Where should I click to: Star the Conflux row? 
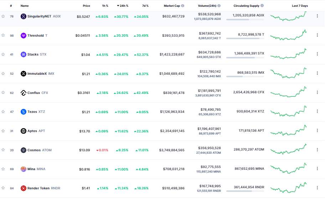(x=3, y=93)
